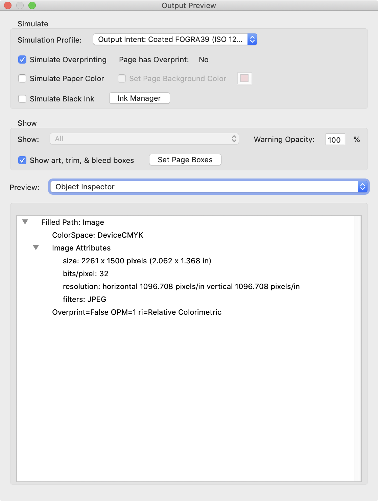
Task: Select the ColorSpace: DeviceCMYK entry
Action: pyautogui.click(x=98, y=235)
